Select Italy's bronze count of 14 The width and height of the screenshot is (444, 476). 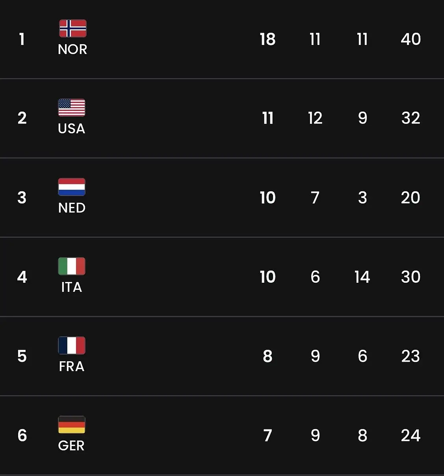tap(362, 277)
